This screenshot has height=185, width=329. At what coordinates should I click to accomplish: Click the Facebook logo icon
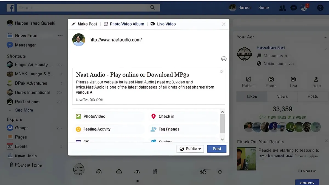click(x=11, y=8)
